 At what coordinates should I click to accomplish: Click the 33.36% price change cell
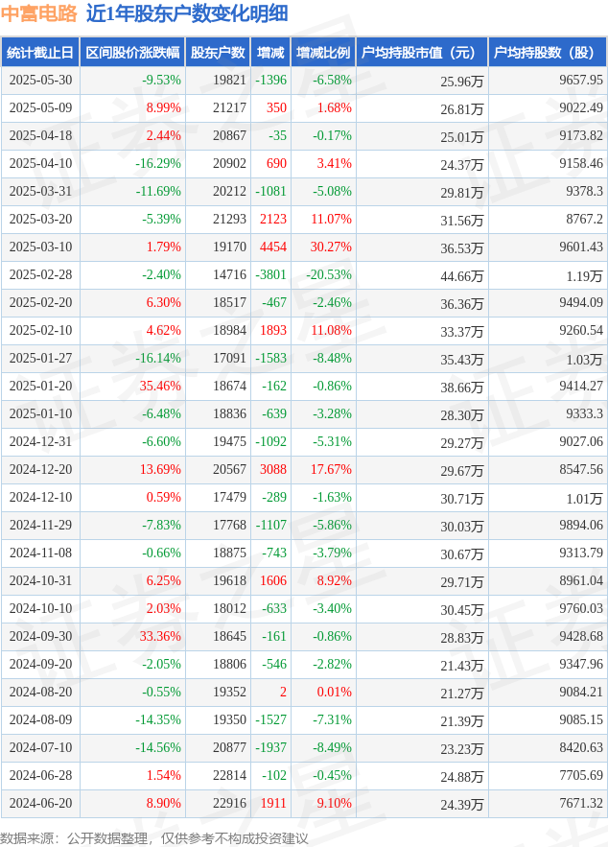pos(160,636)
